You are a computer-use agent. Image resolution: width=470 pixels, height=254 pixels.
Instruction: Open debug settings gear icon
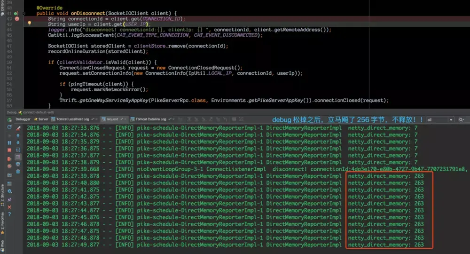point(9,191)
